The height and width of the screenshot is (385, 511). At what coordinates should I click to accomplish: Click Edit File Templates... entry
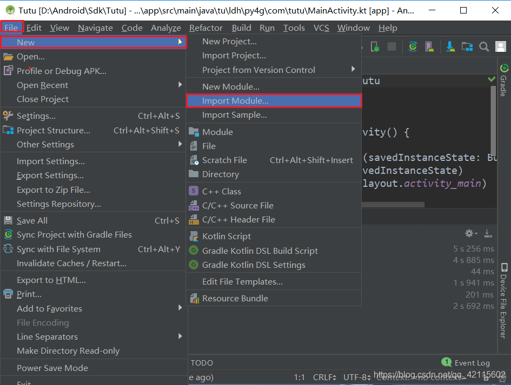click(x=274, y=281)
